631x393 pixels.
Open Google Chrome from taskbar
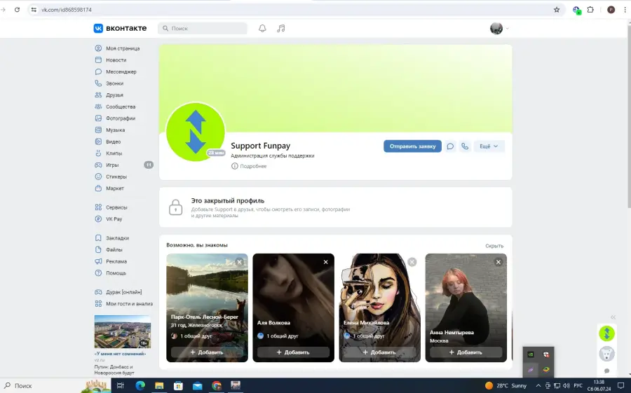point(217,385)
